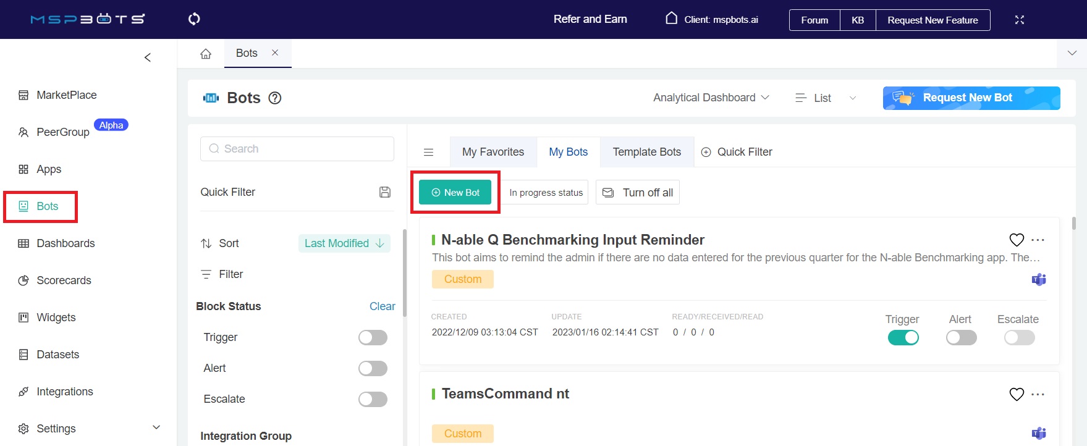
Task: Clear the Block Status filters
Action: (382, 306)
